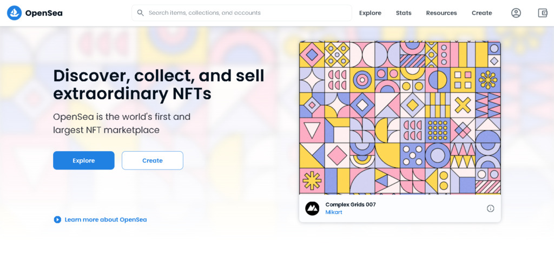Image resolution: width=554 pixels, height=261 pixels.
Task: Follow the Learn more about OpenSea link
Action: click(105, 220)
